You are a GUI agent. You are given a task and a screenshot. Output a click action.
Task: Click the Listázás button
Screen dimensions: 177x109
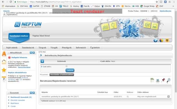click(70, 70)
